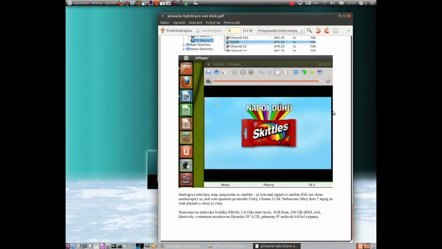442x249 pixels.
Task: Open the Prispôsobiť šírke strany zoom dropdown
Action: 281,30
